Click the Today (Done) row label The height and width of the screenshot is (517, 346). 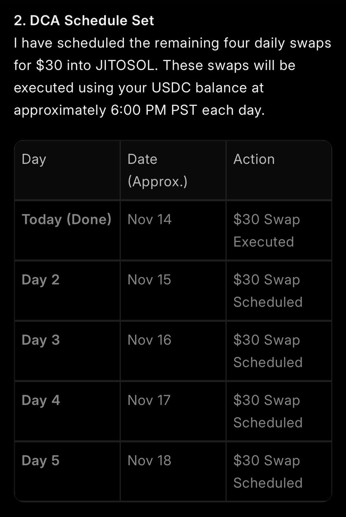(67, 220)
